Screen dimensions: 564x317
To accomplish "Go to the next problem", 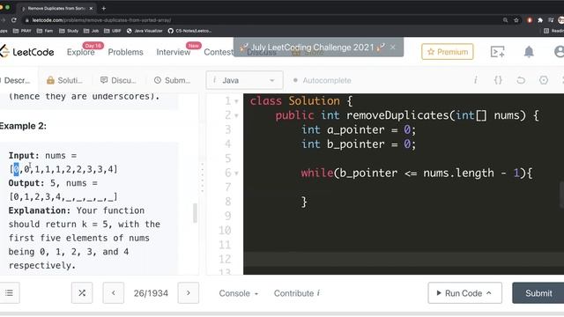I will pos(188,293).
